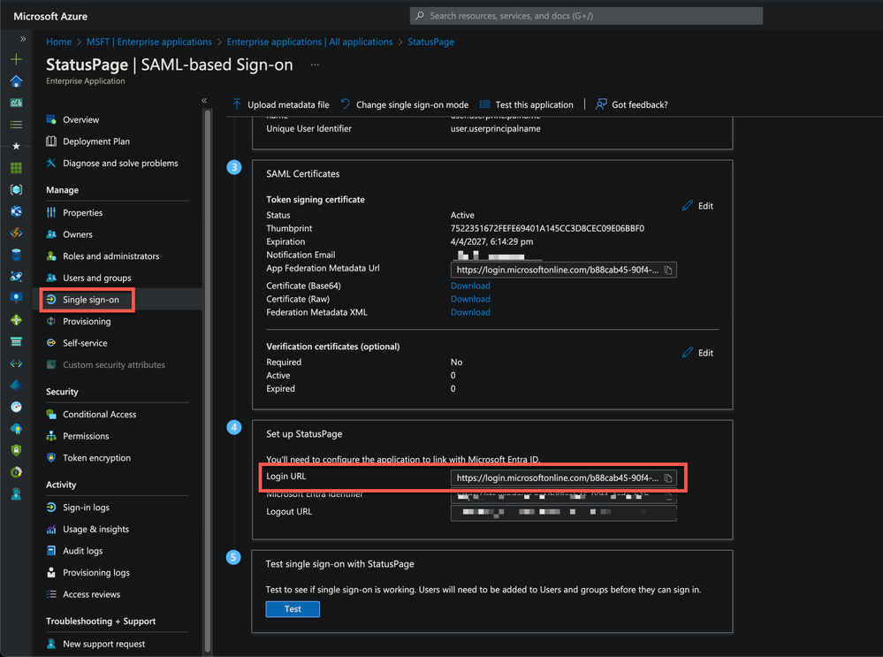883x657 pixels.
Task: Click the Create a resource plus icon
Action: point(16,59)
